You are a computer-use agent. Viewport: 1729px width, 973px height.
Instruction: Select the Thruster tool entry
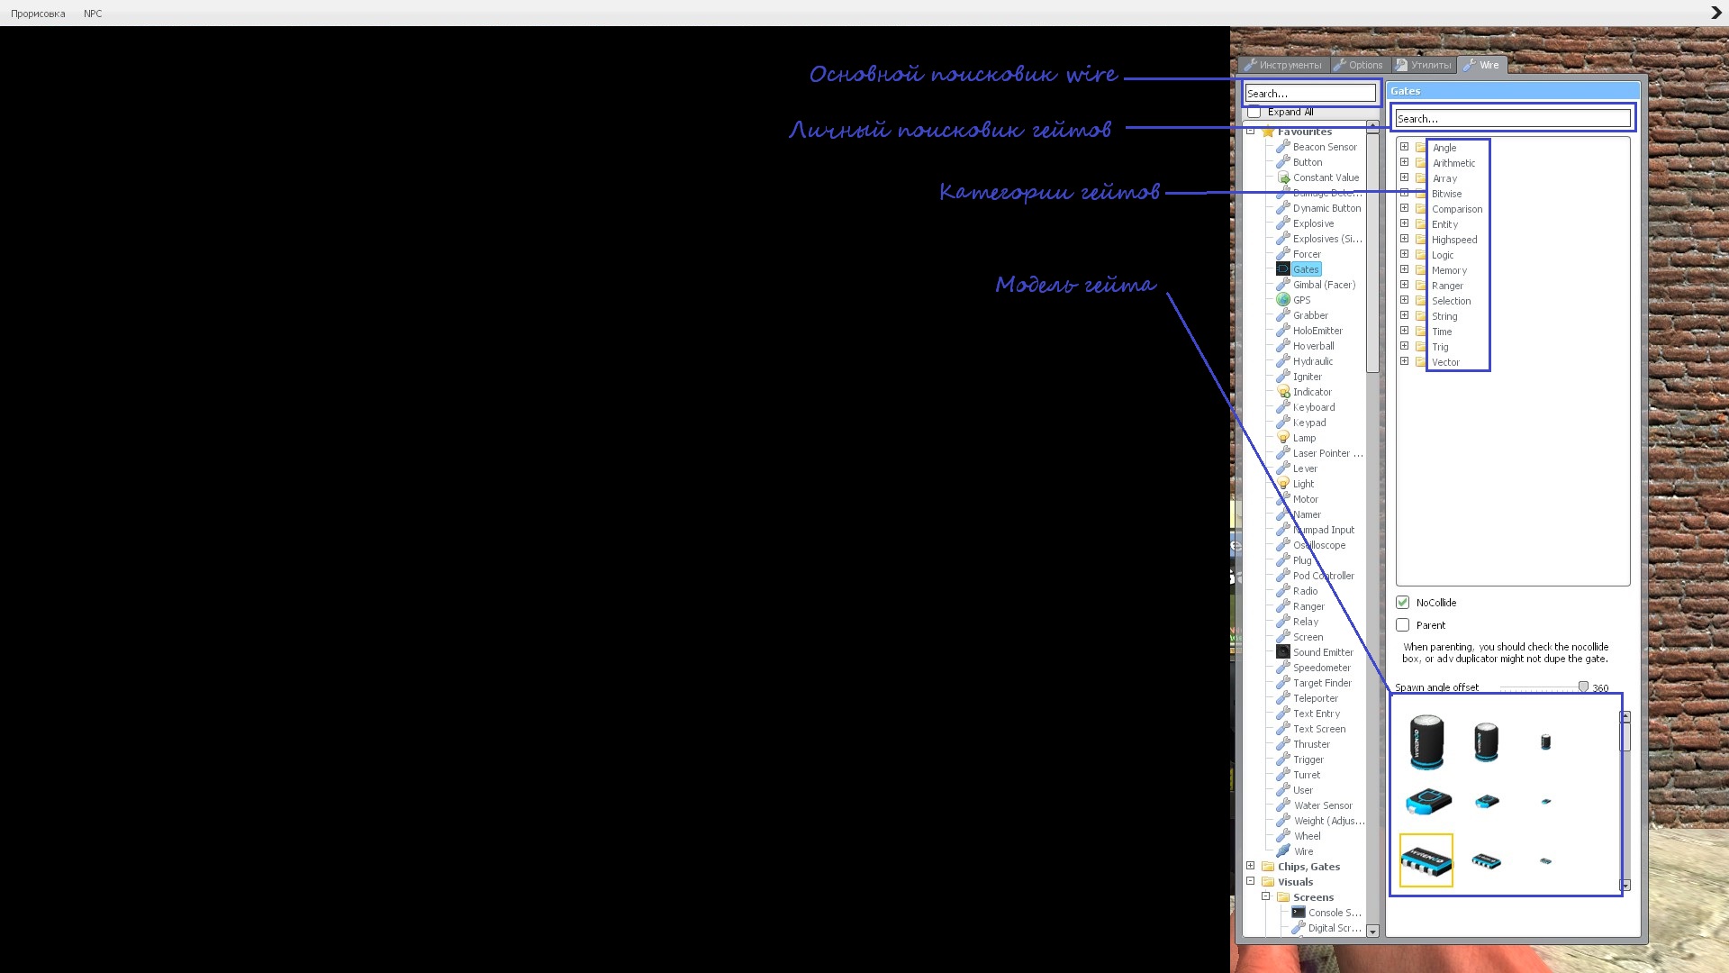pos(1311,744)
